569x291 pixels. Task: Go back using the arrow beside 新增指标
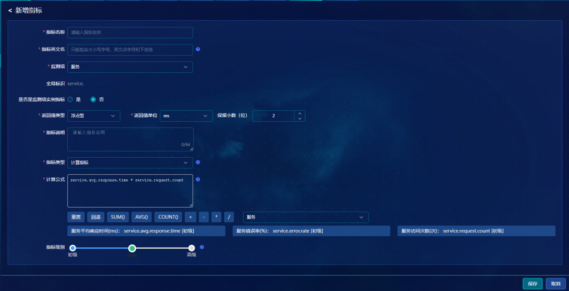[x=10, y=10]
